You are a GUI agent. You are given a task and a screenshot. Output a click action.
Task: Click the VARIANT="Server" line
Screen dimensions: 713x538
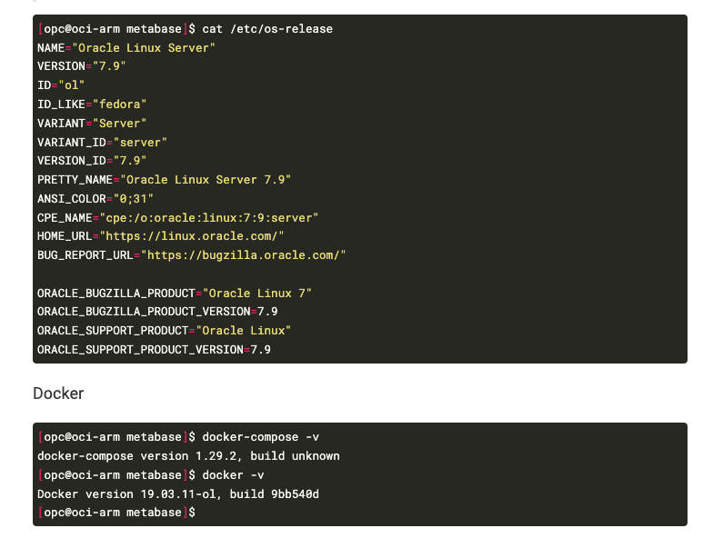click(92, 123)
